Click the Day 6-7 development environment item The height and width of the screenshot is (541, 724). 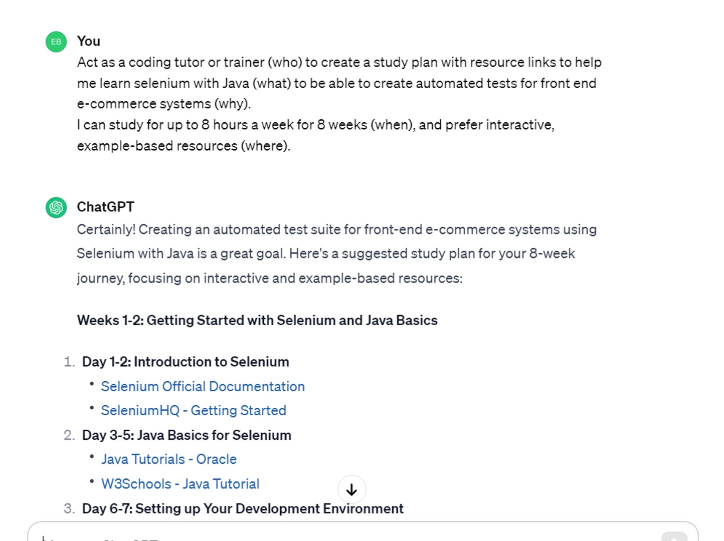242,508
